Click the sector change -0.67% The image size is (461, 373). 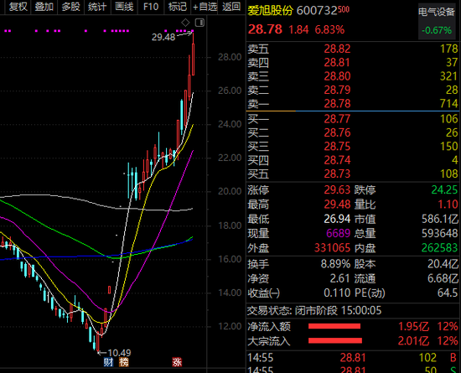click(x=437, y=30)
